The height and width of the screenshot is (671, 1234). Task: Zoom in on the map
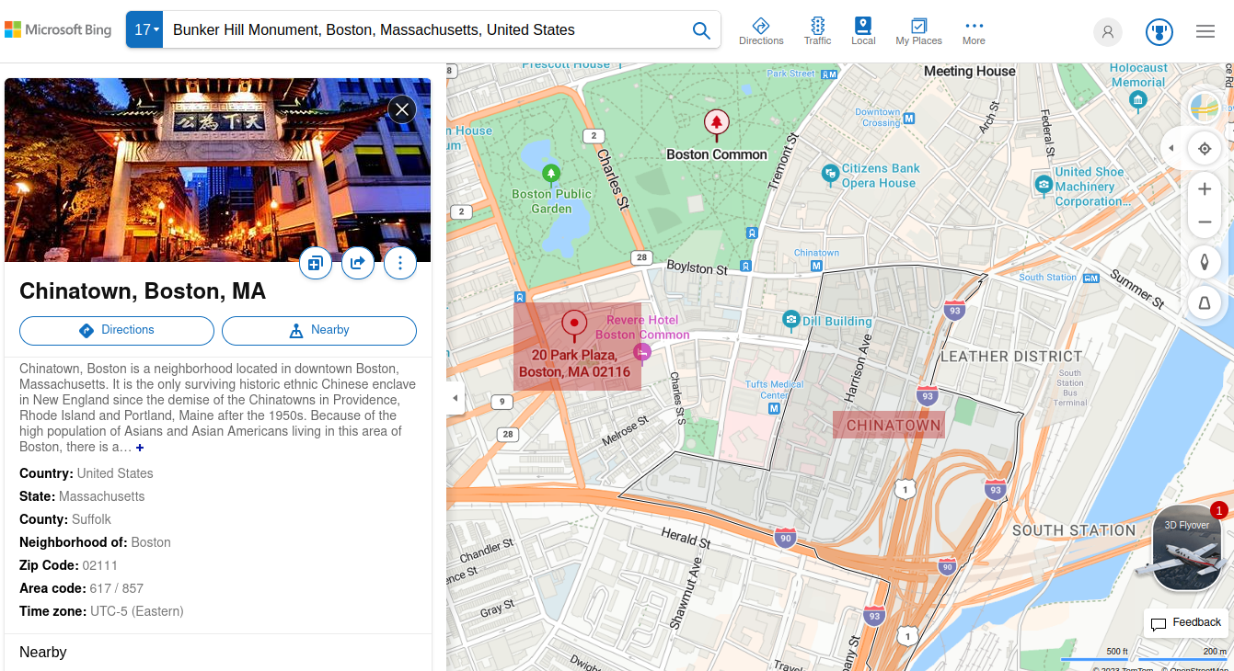click(1205, 189)
